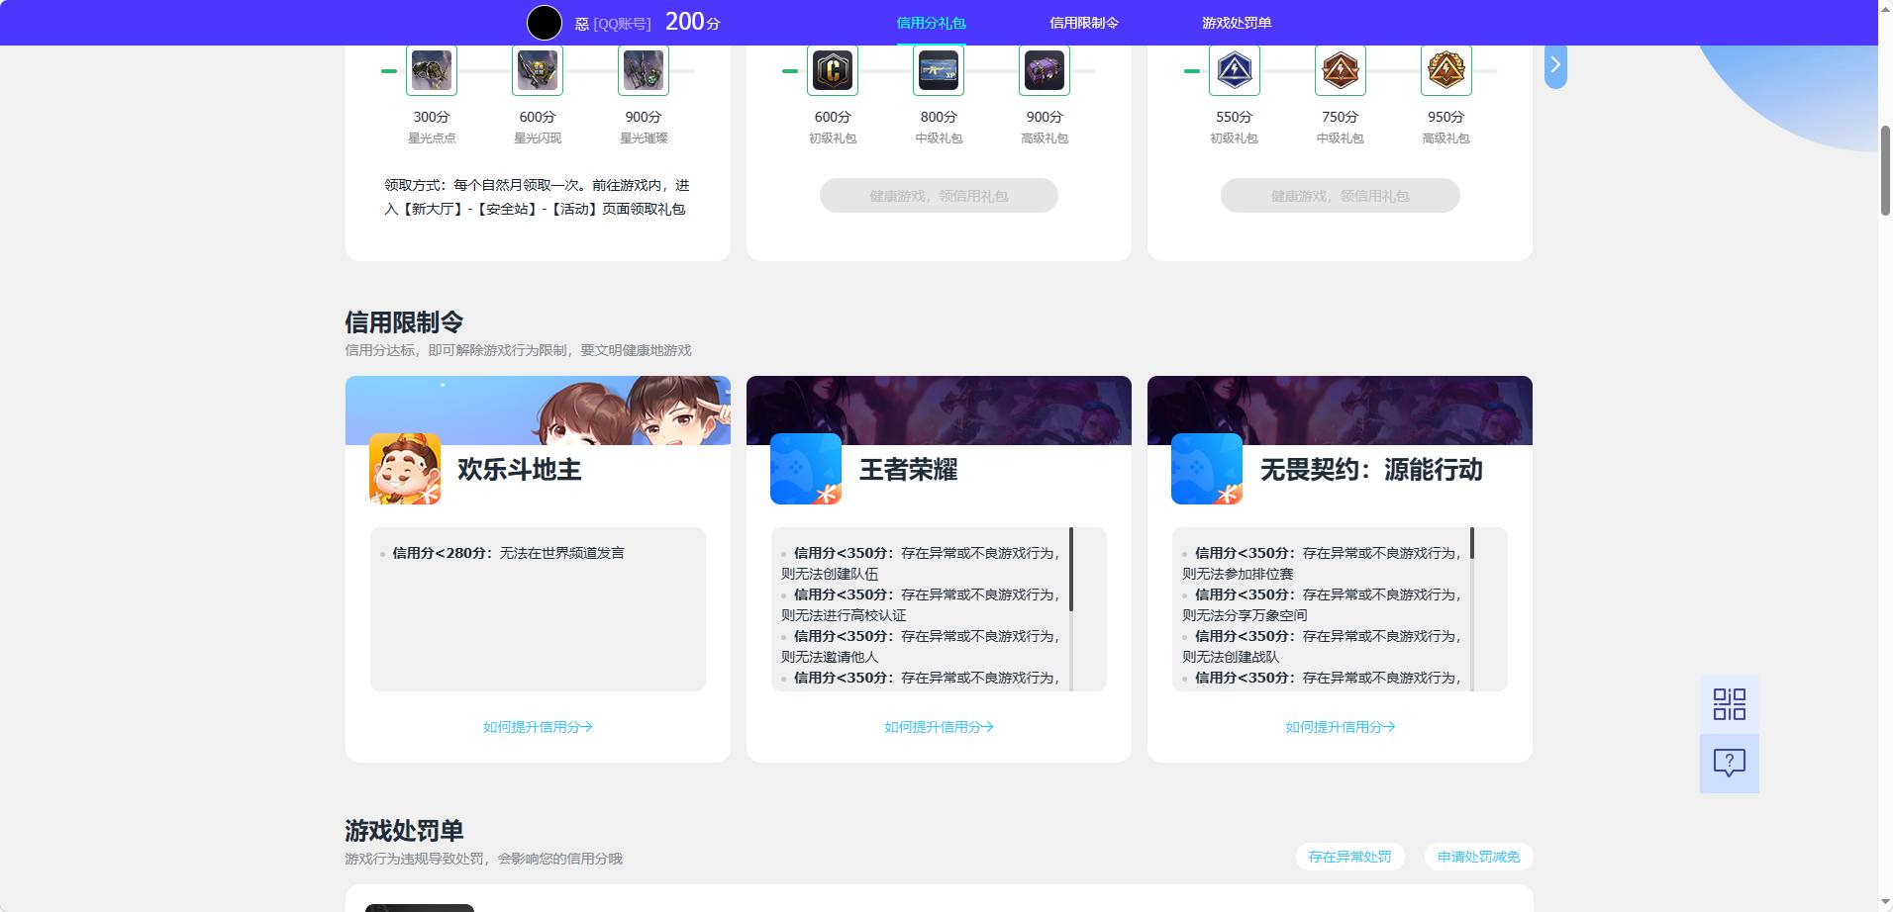Click 健康游戏 button under 550/750/950 gifts
The image size is (1893, 912).
1340,196
